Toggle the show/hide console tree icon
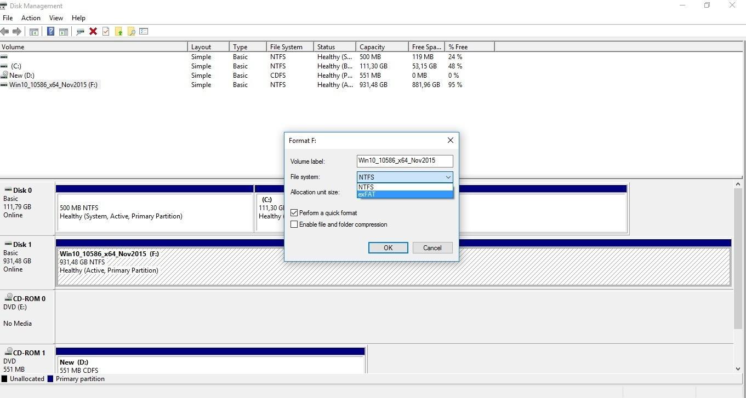Image resolution: width=746 pixels, height=398 pixels. 34,32
